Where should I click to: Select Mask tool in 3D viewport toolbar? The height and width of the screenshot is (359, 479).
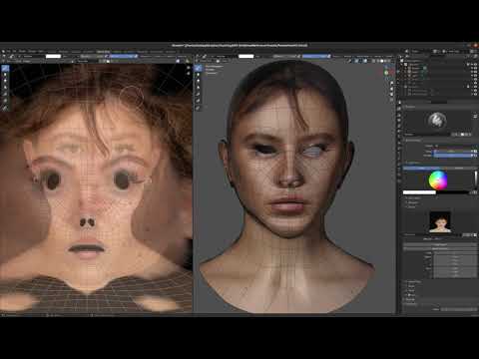coord(199,101)
